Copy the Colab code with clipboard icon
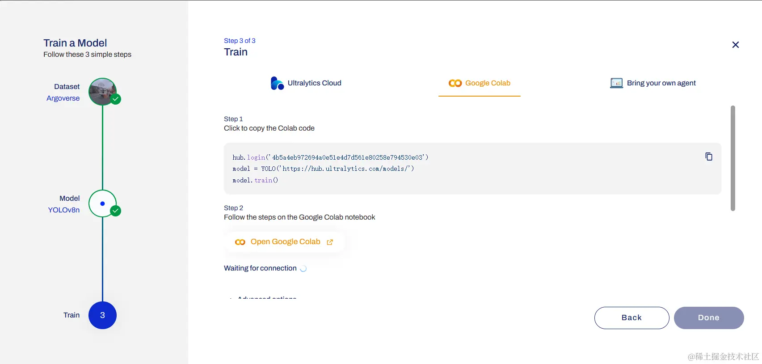 click(x=709, y=157)
